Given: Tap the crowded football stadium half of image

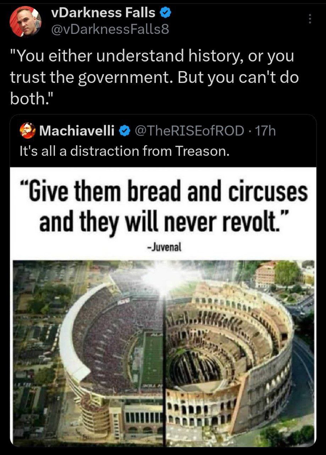Looking at the screenshot, I should (88, 353).
